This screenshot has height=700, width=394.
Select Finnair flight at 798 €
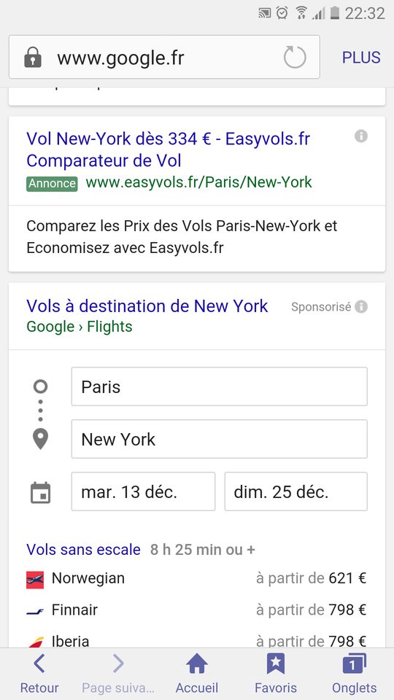click(x=196, y=610)
